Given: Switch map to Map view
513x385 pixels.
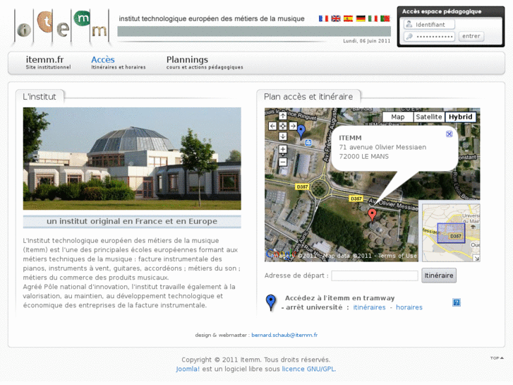Looking at the screenshot, I should [397, 117].
